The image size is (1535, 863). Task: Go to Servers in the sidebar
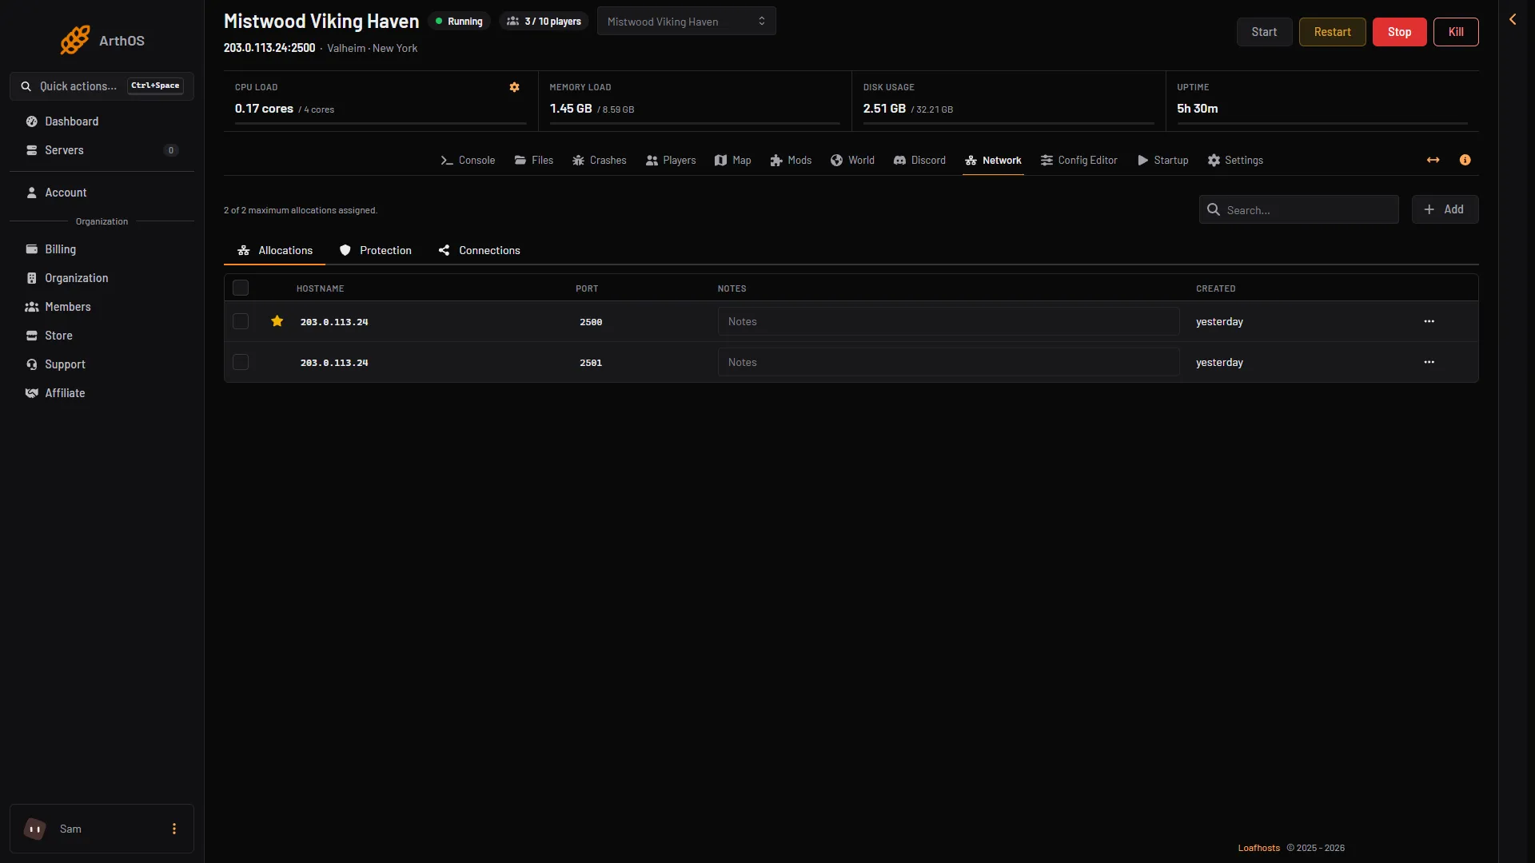(x=102, y=150)
